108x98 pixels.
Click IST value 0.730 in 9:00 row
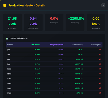pos(37,64)
